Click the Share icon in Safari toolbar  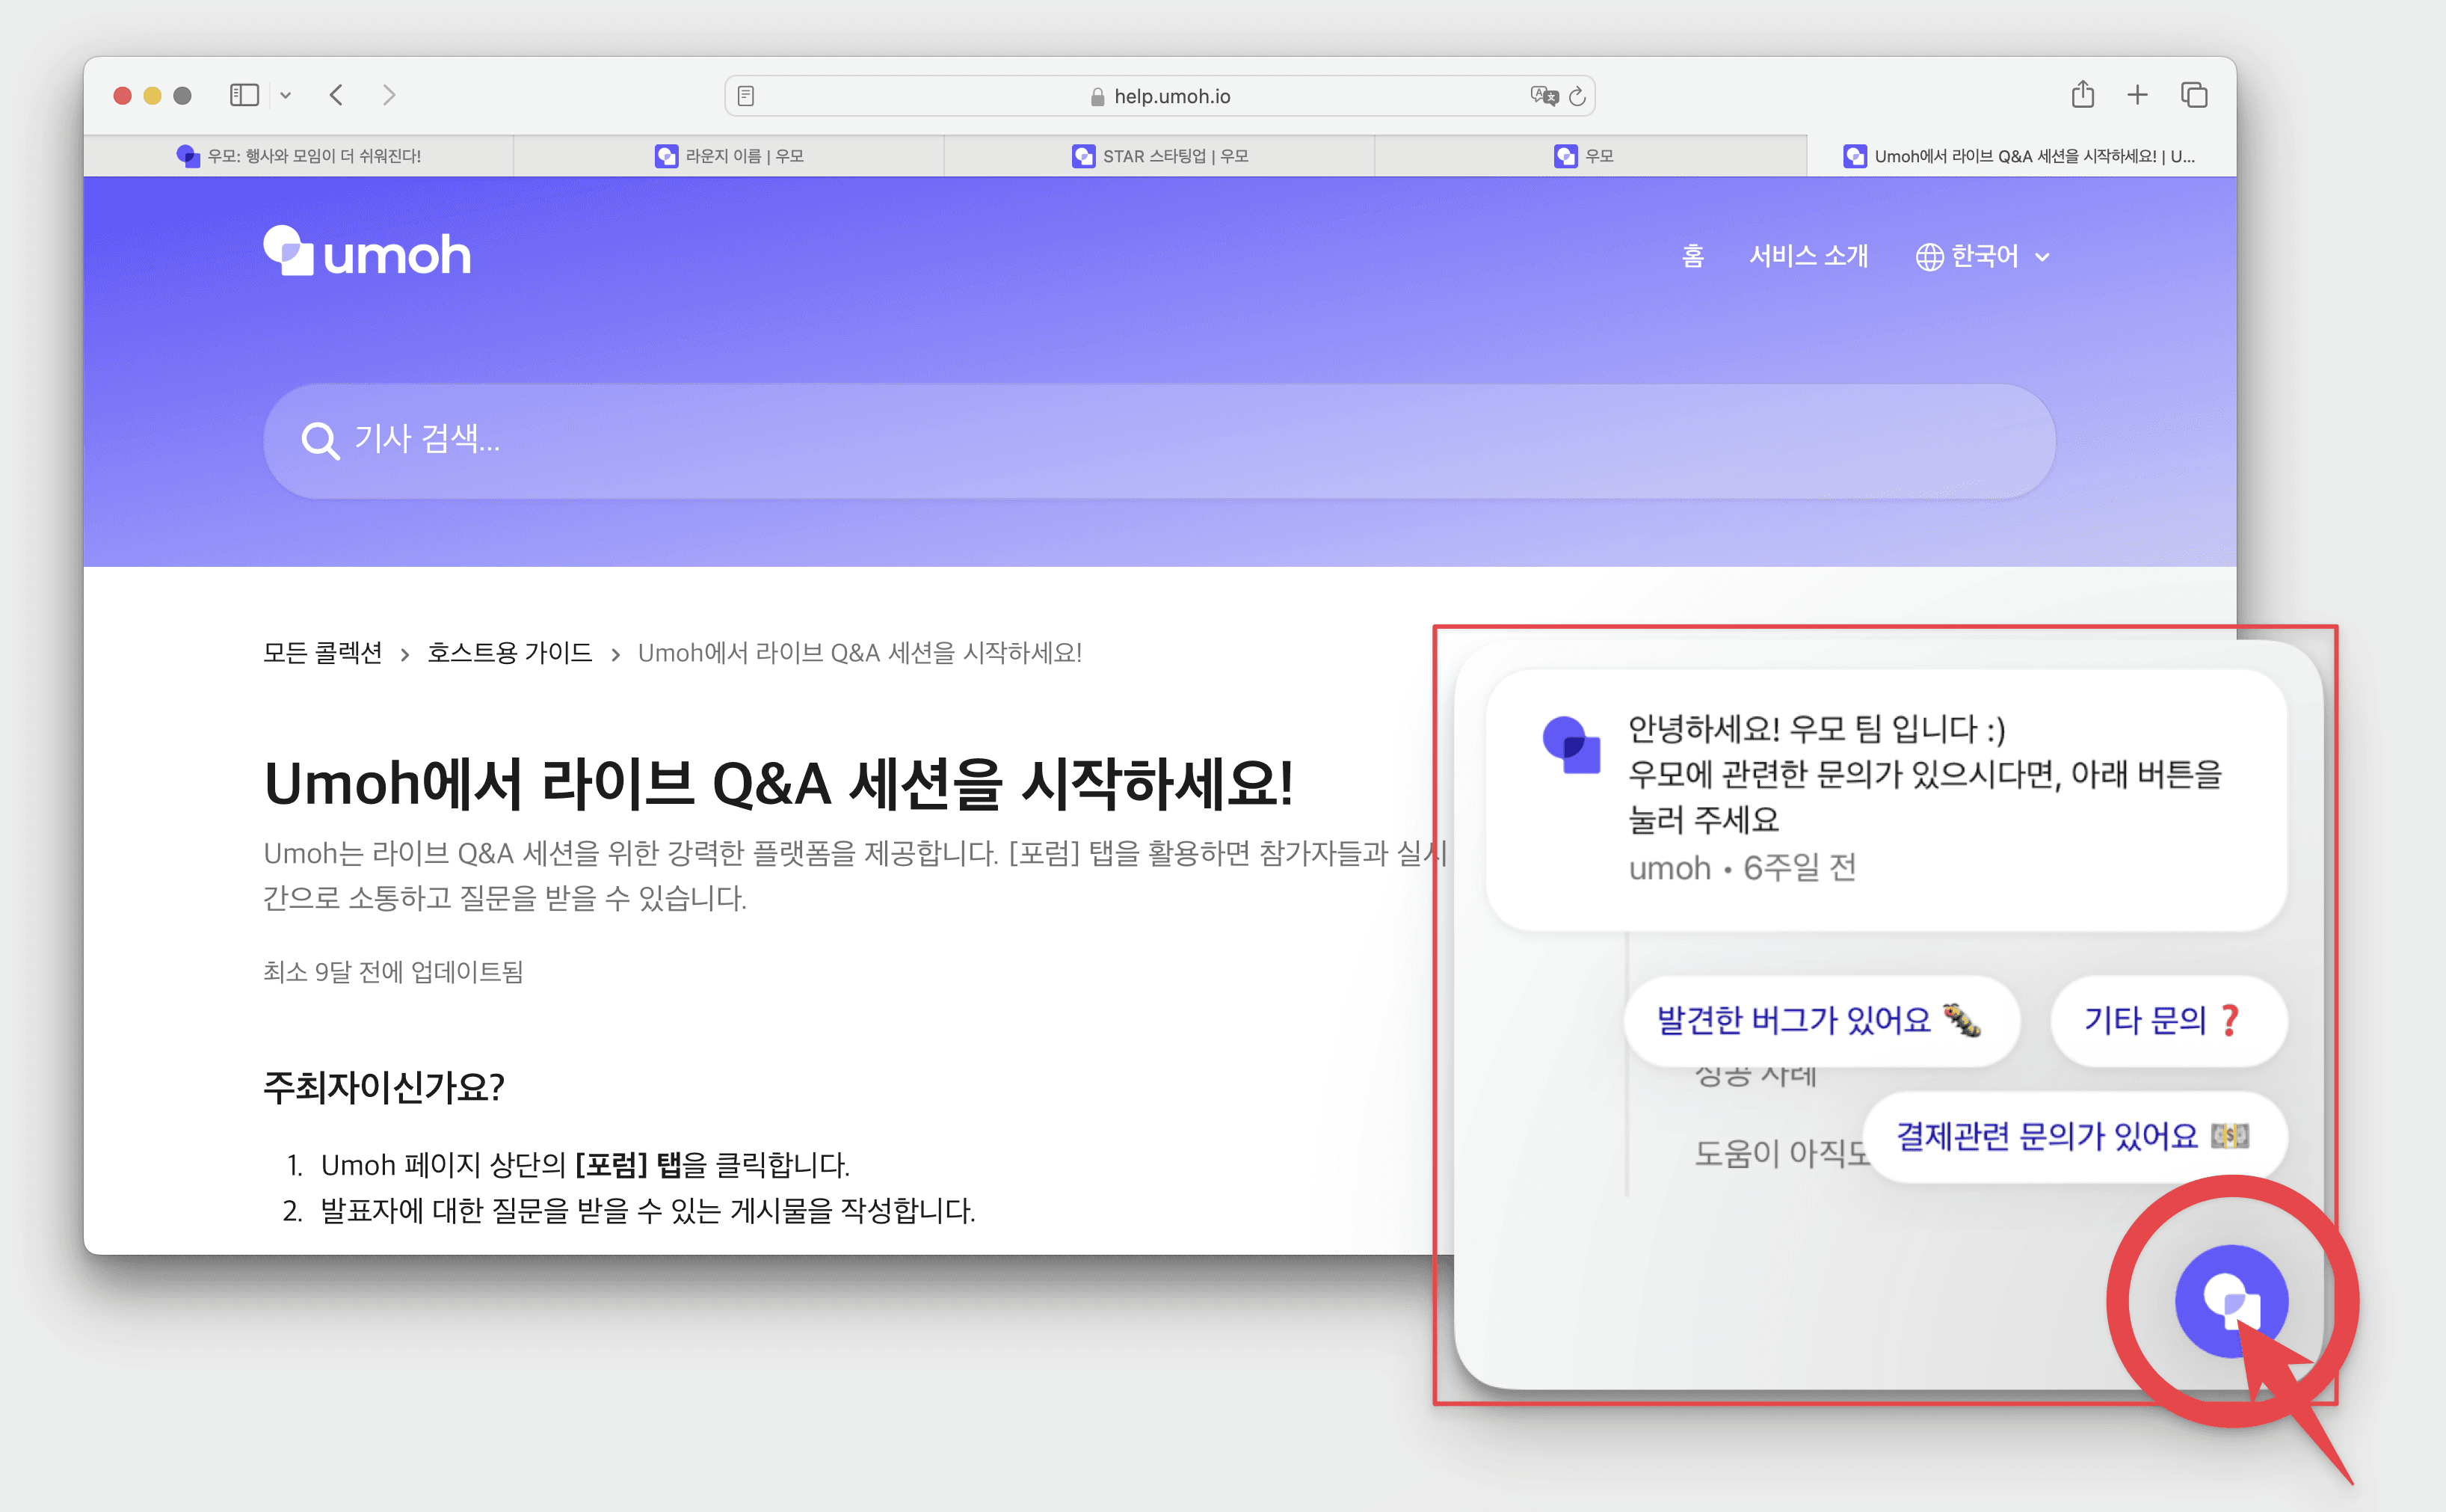coord(2083,95)
